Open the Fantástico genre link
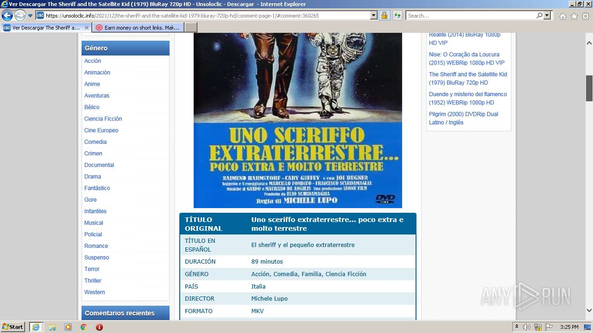The image size is (593, 333). [x=97, y=188]
